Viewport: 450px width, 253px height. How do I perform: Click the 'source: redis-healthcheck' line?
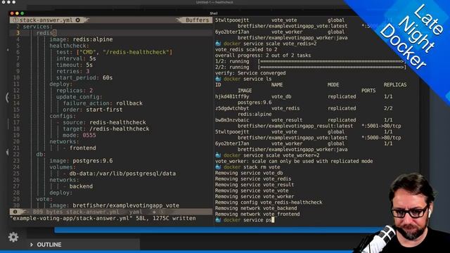(x=105, y=122)
